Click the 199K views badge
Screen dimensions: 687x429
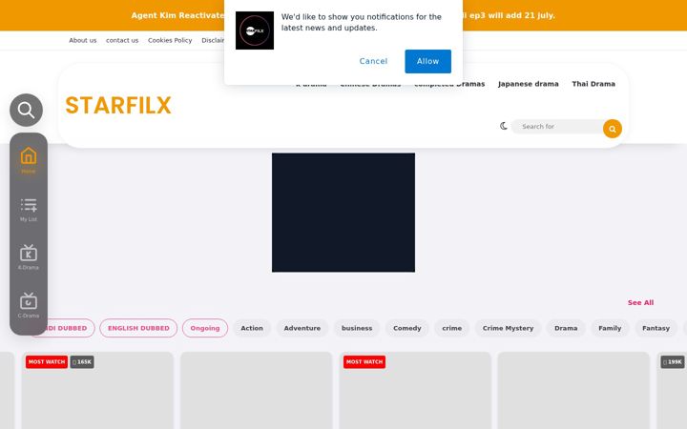coord(673,362)
